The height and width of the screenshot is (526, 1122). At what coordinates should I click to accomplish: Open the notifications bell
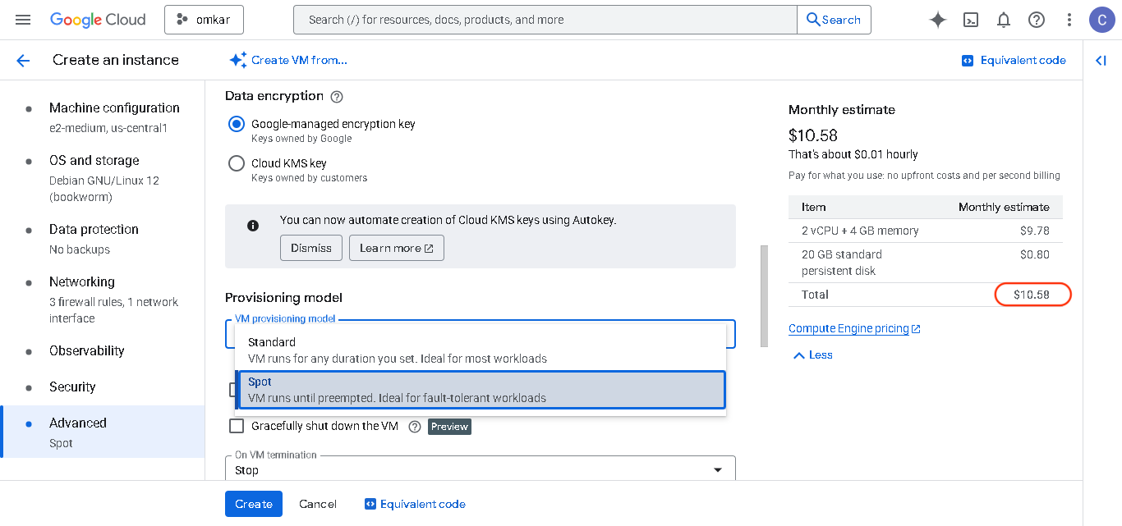(1003, 20)
